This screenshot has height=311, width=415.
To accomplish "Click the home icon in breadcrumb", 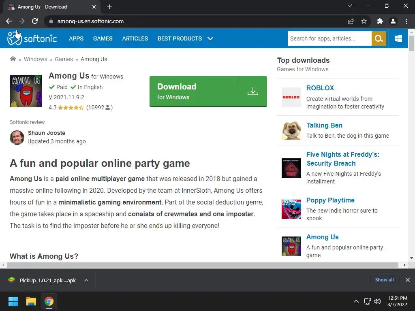I will click(13, 59).
